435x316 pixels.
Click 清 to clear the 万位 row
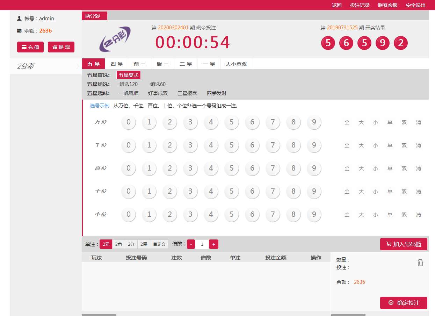tap(419, 122)
